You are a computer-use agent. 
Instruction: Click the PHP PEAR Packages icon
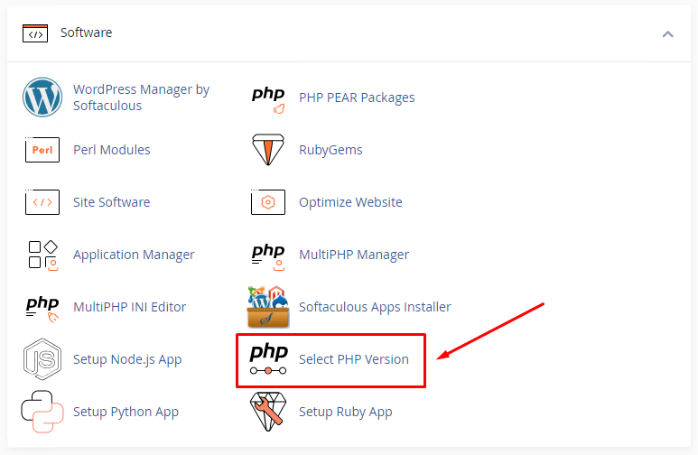[x=268, y=99]
